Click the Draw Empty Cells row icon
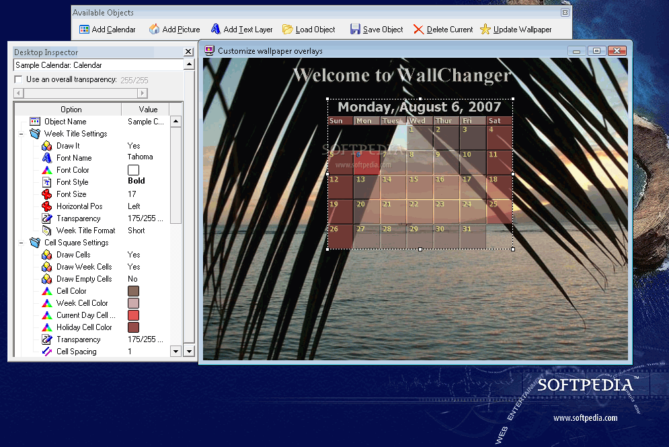The height and width of the screenshot is (447, 669). click(47, 279)
